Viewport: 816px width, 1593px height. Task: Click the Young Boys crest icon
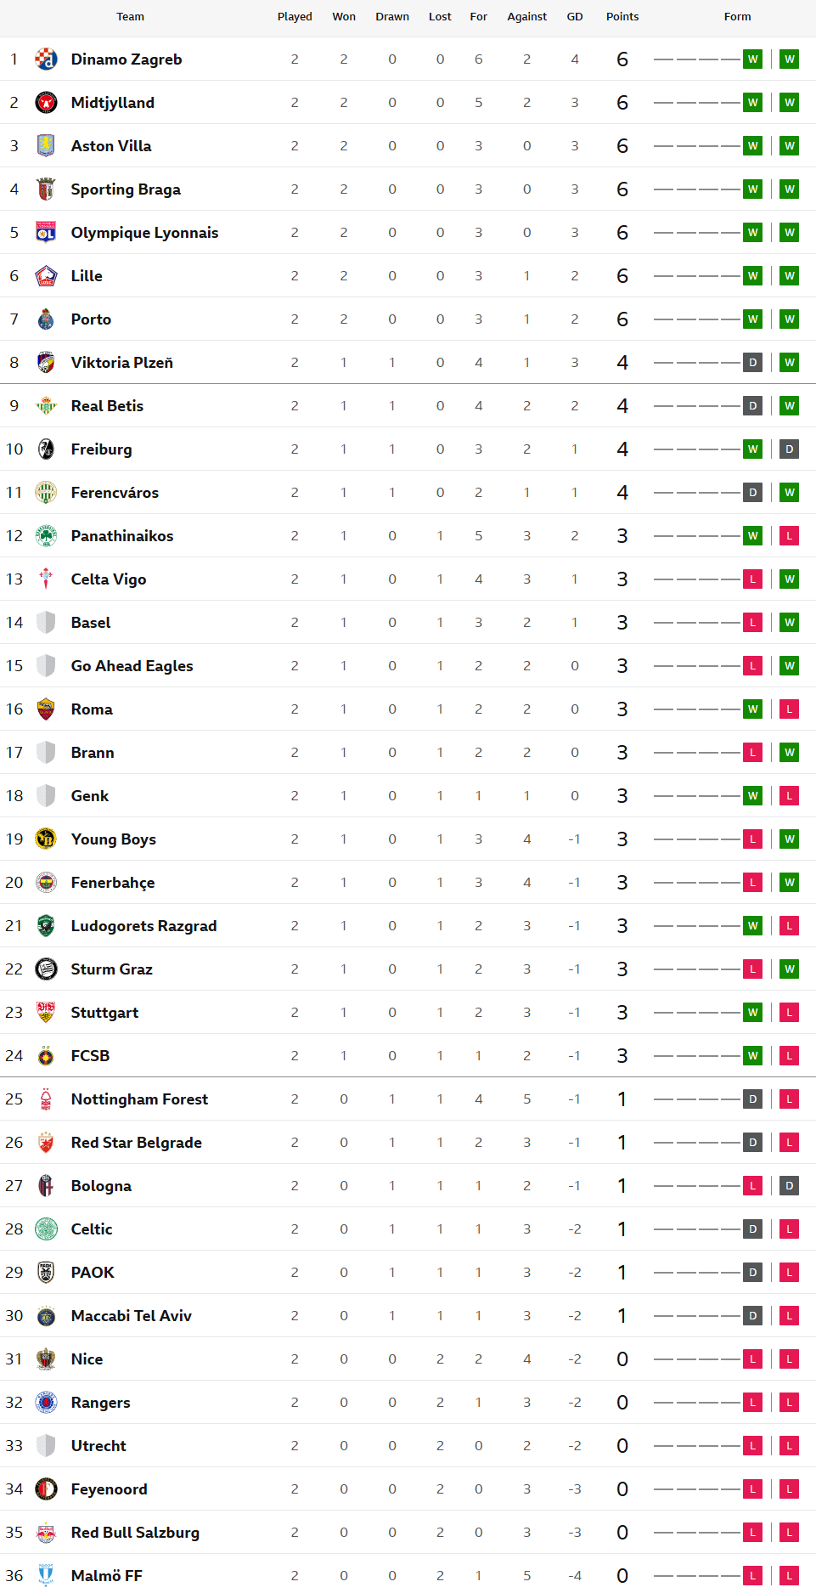[46, 839]
